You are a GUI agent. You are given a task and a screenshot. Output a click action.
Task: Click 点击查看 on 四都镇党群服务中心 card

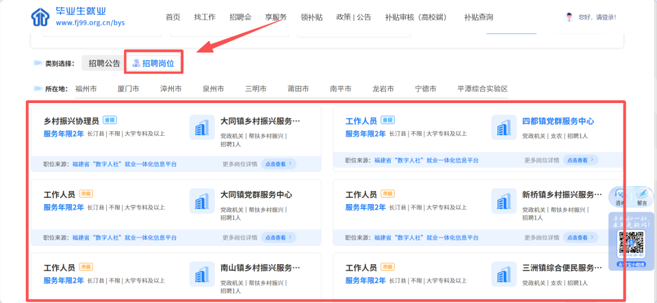pyautogui.click(x=580, y=160)
